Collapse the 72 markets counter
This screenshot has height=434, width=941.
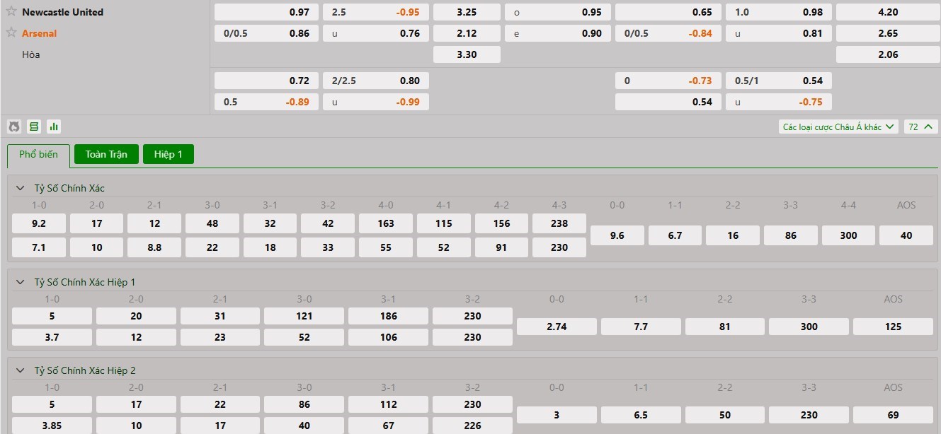click(x=920, y=127)
